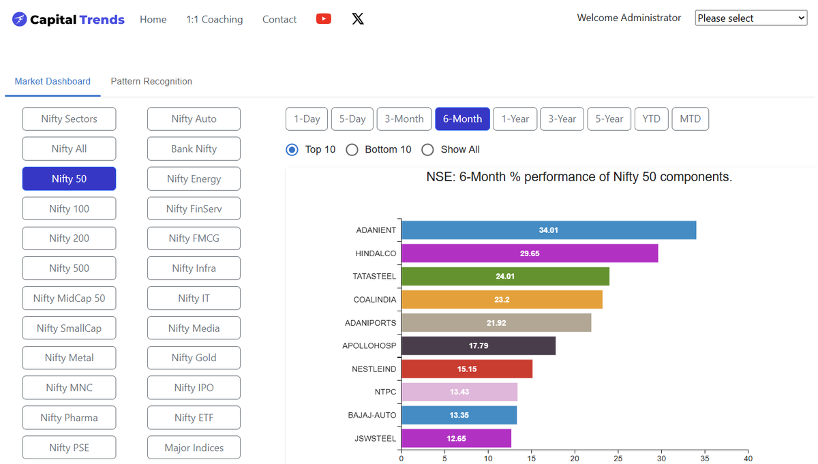Click the ADANIPORTS bar showing 21.92
The image size is (818, 464).
[x=496, y=323]
